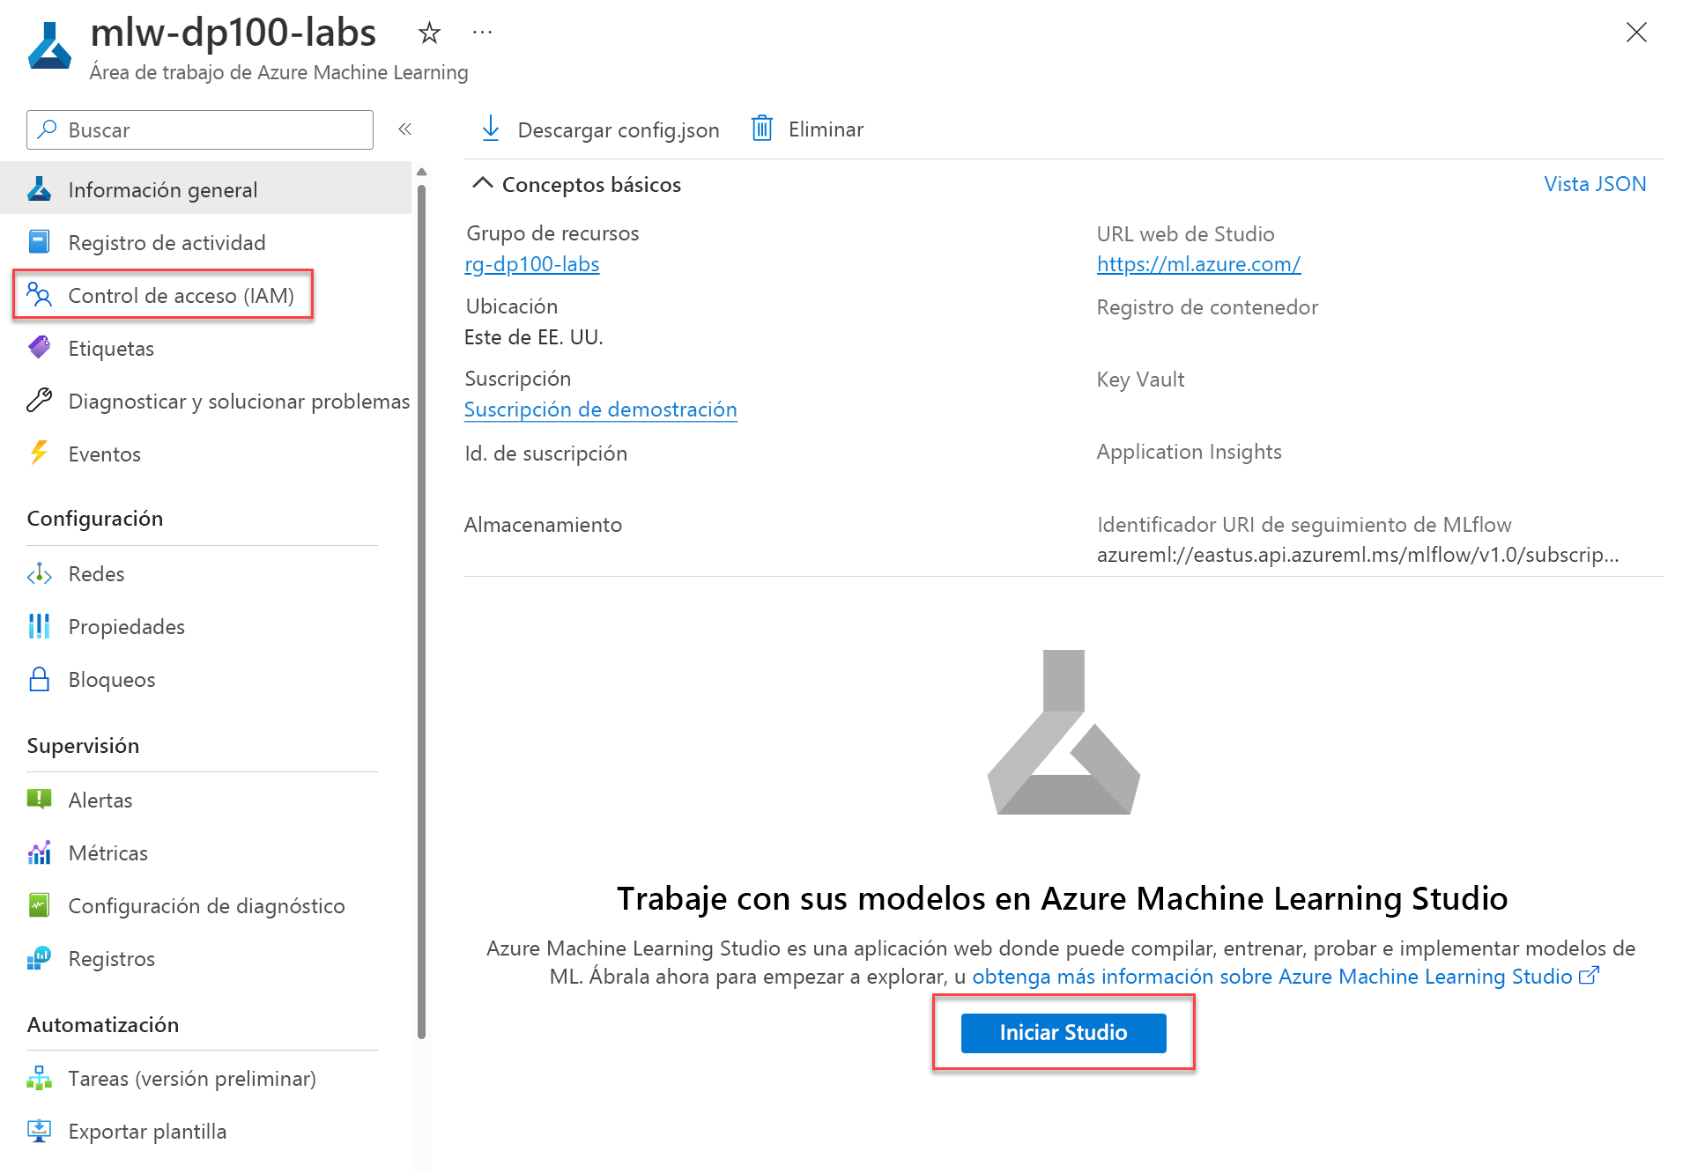Click the Registro de contenedor label
Image resolution: width=1690 pixels, height=1173 pixels.
[1207, 306]
